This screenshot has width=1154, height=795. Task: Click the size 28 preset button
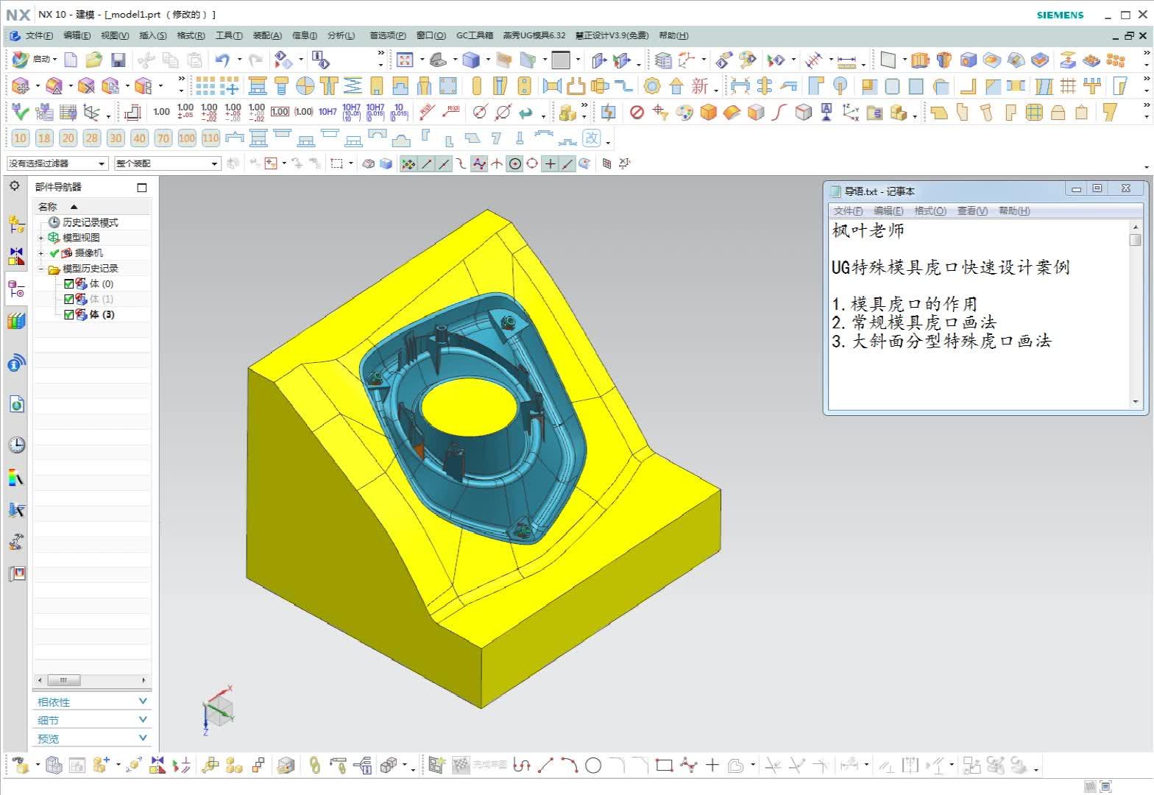pos(91,138)
